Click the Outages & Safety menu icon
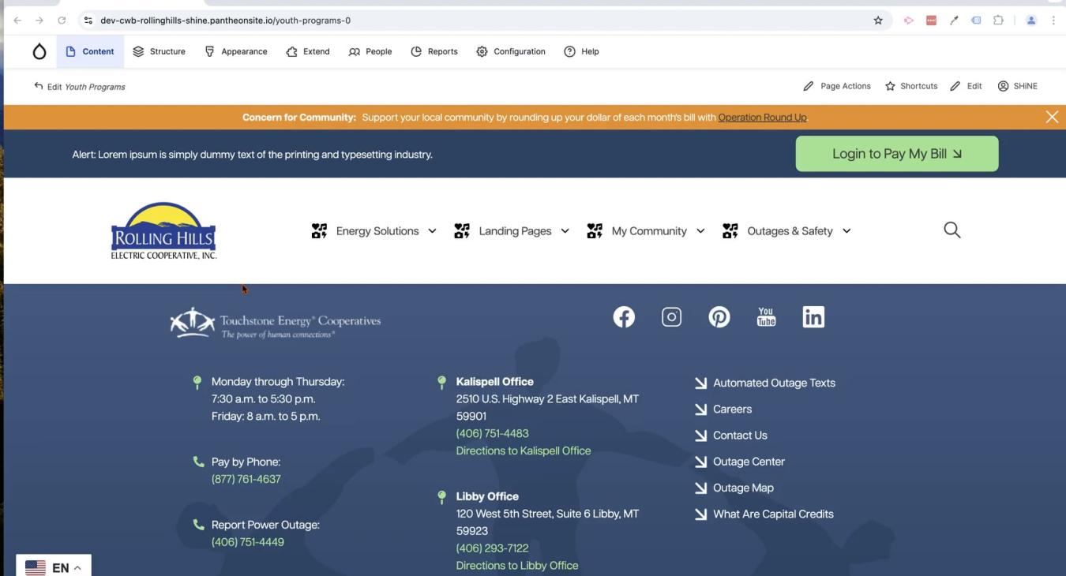 point(730,231)
